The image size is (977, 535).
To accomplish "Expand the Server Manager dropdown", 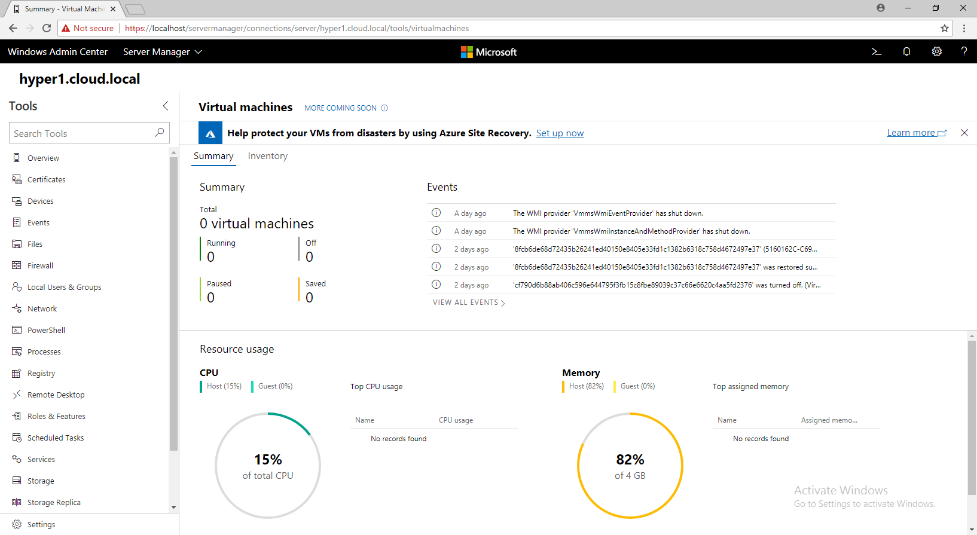I will [x=163, y=52].
